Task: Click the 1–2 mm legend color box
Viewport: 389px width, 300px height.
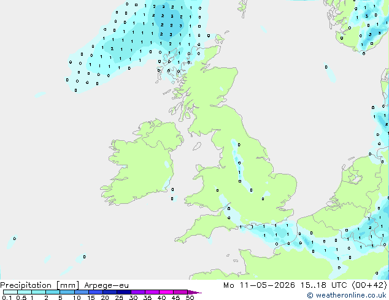Action: coord(39,292)
